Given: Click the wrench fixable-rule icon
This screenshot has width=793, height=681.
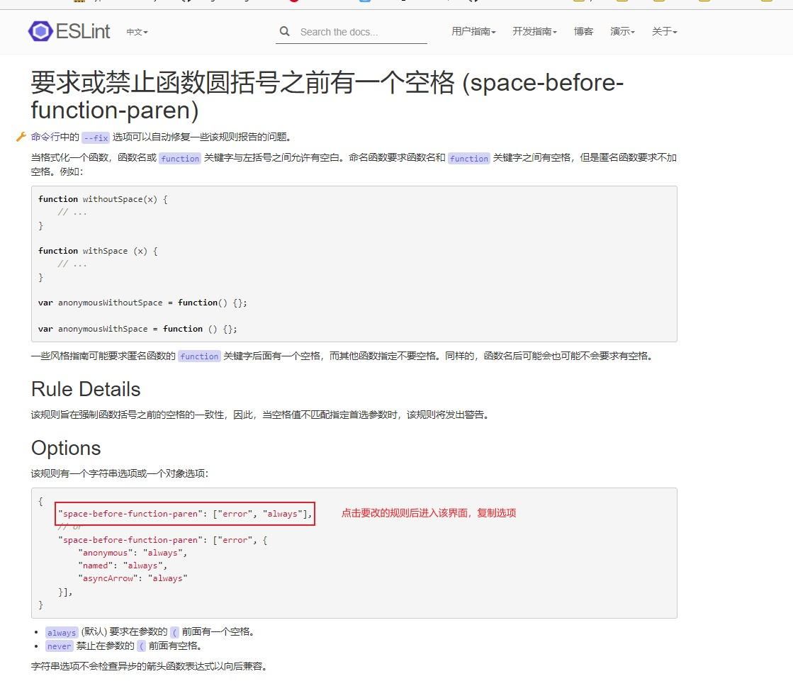Looking at the screenshot, I should pyautogui.click(x=21, y=137).
